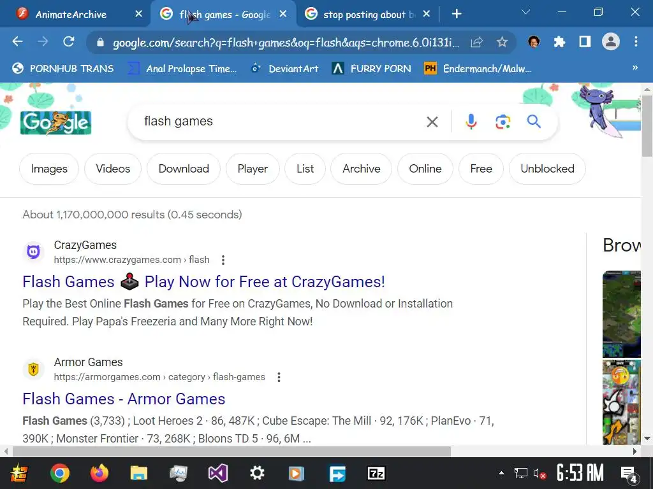653x489 pixels.
Task: Open Settings gear in the taskbar
Action: pyautogui.click(x=257, y=473)
